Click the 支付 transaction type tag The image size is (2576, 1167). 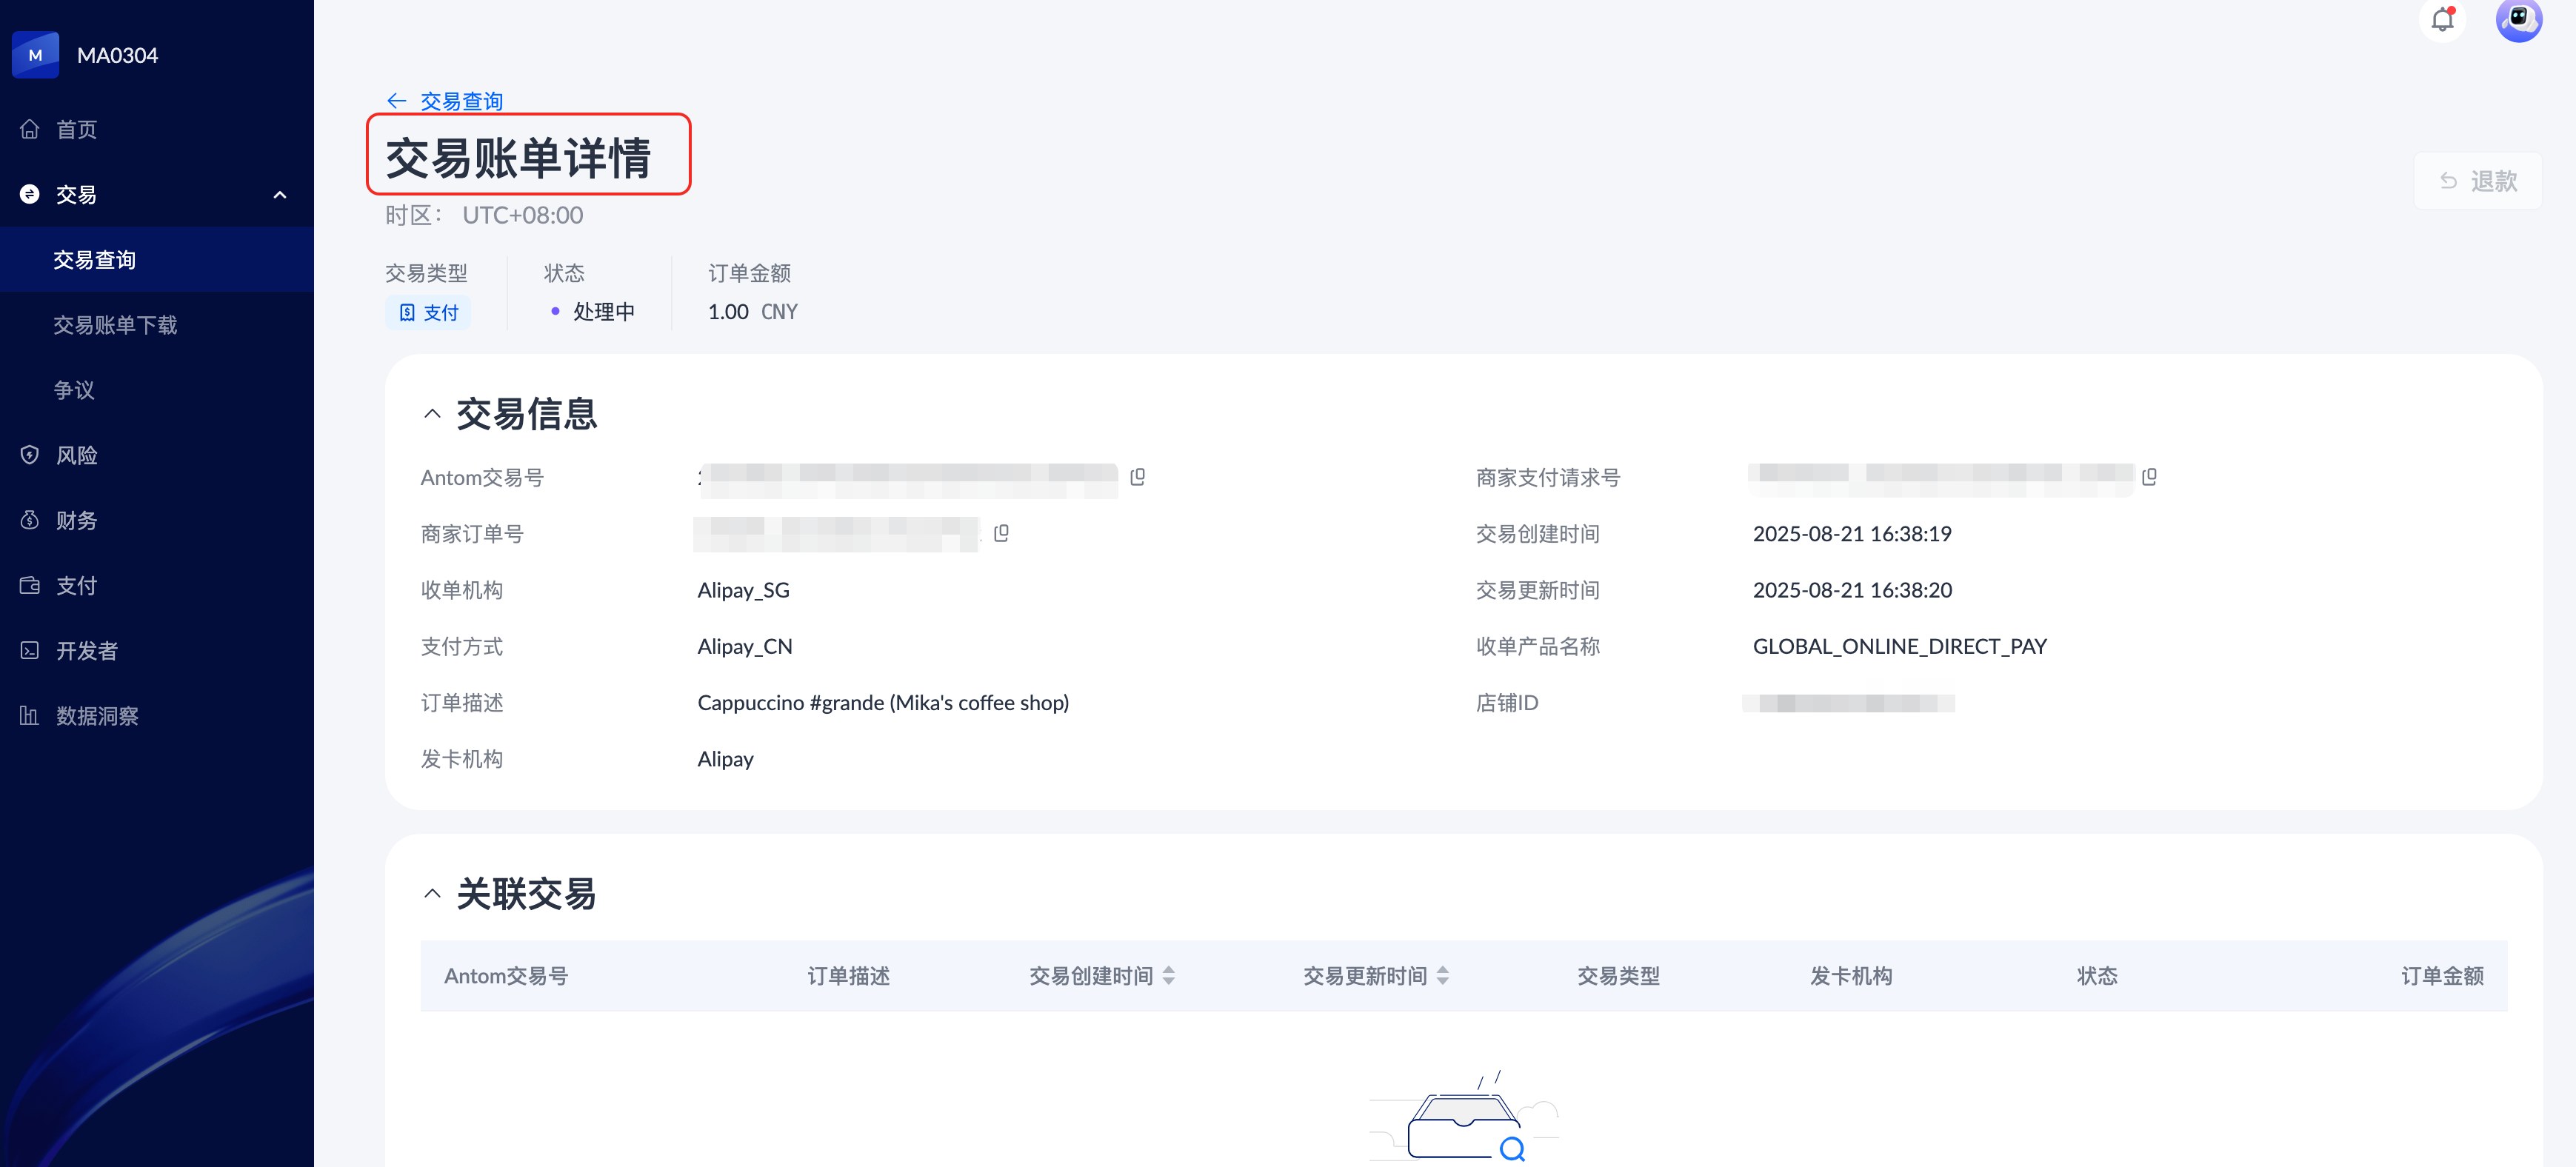point(429,313)
